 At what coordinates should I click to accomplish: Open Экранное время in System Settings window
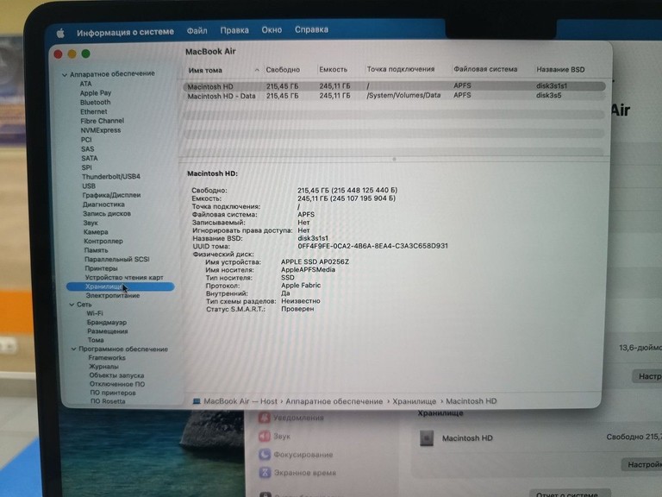click(x=297, y=473)
